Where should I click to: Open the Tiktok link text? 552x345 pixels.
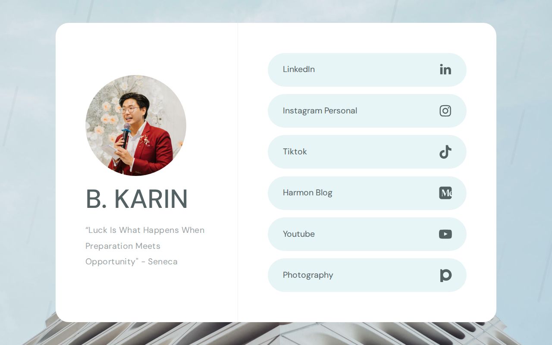[295, 152]
